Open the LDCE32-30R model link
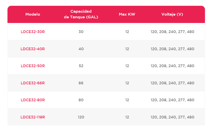This screenshot has height=133, width=214. click(33, 32)
